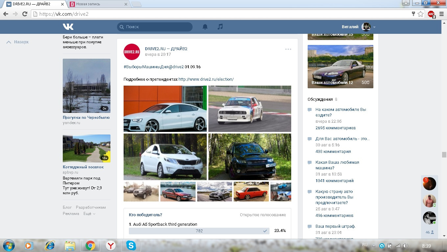The image size is (447, 252).
Task: Close the DRIVE2.RU — ДРАЙВ2 browser tab
Action: tap(62, 4)
